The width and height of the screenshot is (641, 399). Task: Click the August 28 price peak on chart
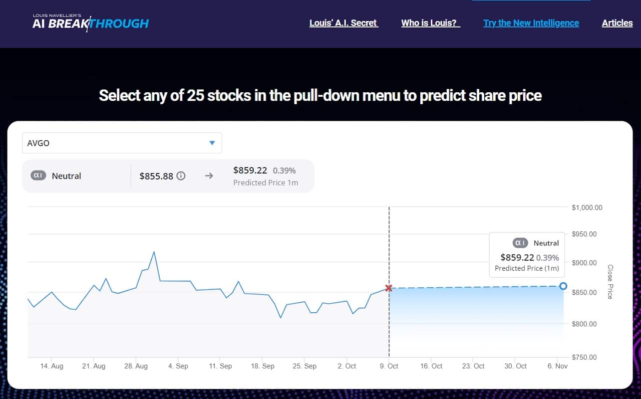tap(154, 252)
